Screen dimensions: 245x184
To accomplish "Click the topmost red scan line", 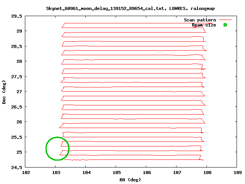I will pyautogui.click(x=134, y=23).
